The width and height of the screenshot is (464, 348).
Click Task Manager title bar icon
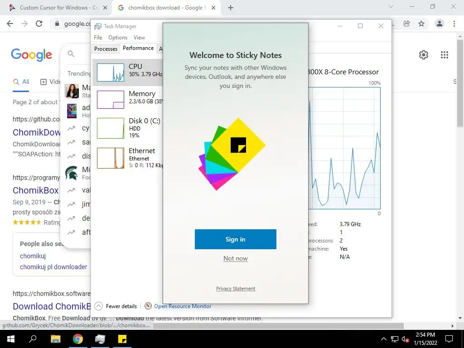[x=98, y=26]
